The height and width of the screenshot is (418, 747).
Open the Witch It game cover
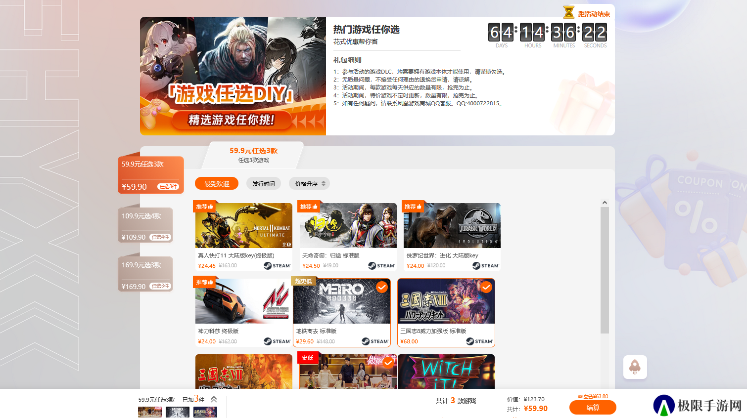(x=446, y=371)
